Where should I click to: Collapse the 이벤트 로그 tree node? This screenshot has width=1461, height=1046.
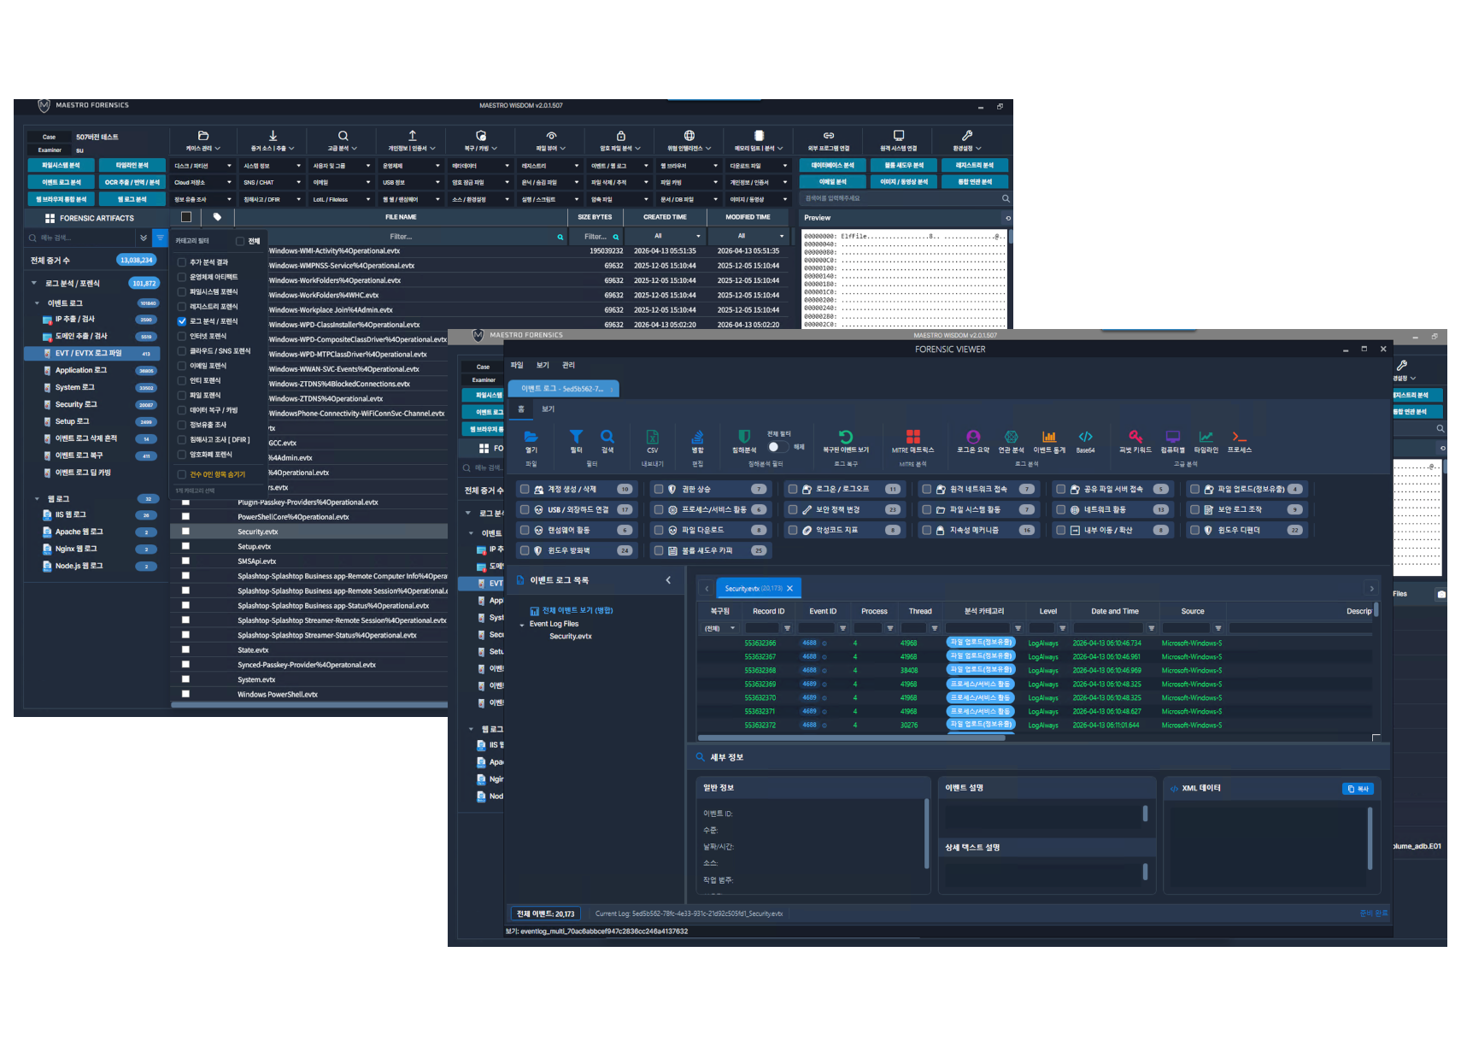click(37, 303)
